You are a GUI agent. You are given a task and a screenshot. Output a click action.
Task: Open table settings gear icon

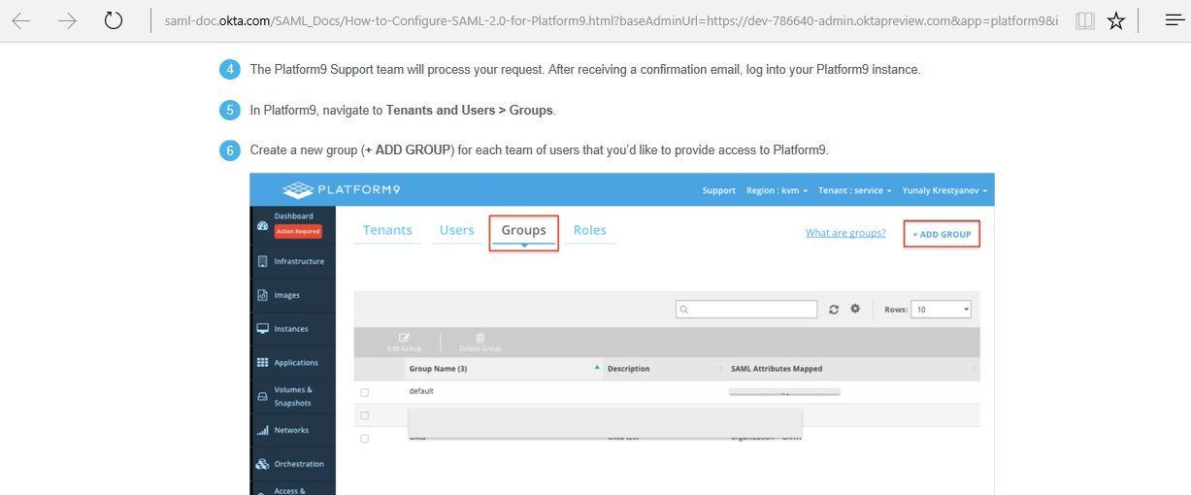click(855, 309)
